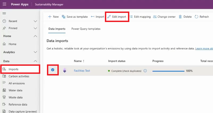This screenshot has height=113, width=213.
Task: Click the Facilities Test connector icon
Action: click(65, 70)
